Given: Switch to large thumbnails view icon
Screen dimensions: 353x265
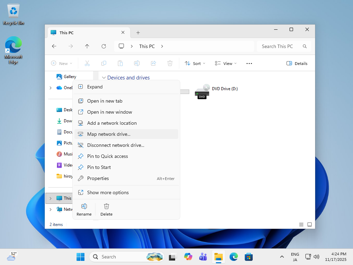Looking at the screenshot, I should coord(310,225).
